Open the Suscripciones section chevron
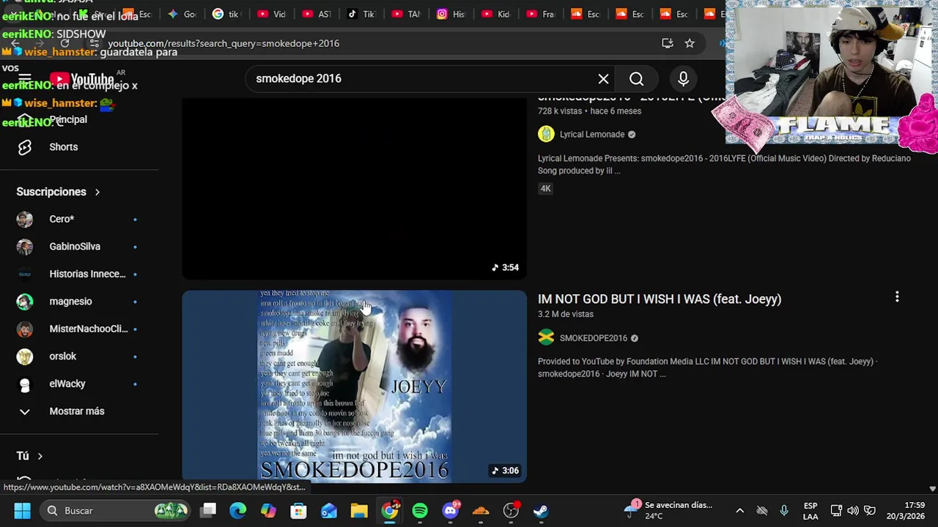The height and width of the screenshot is (527, 938). click(97, 192)
